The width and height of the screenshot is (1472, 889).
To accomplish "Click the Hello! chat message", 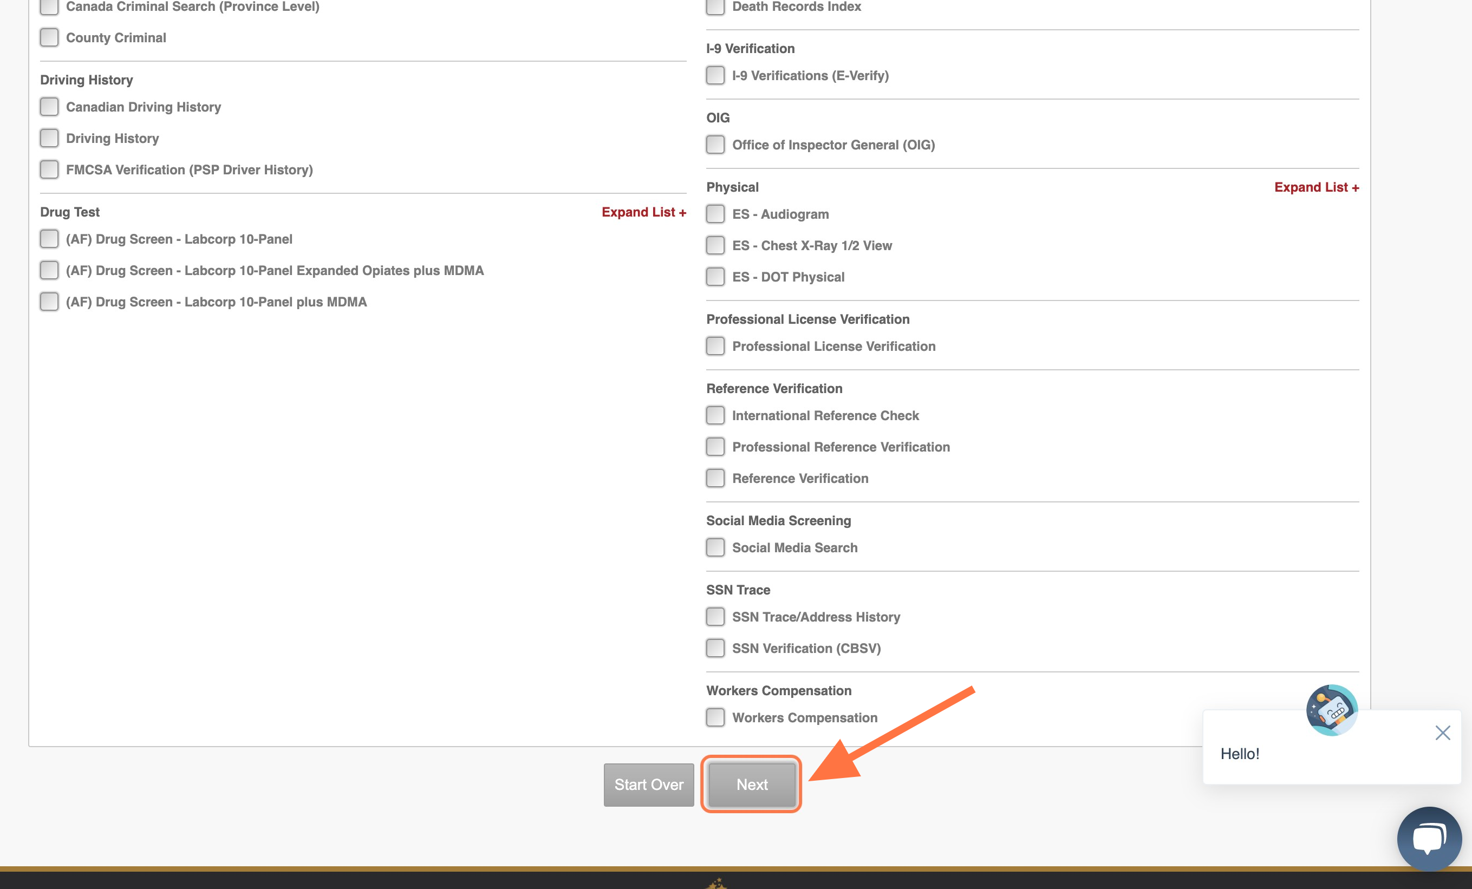I will click(x=1240, y=754).
